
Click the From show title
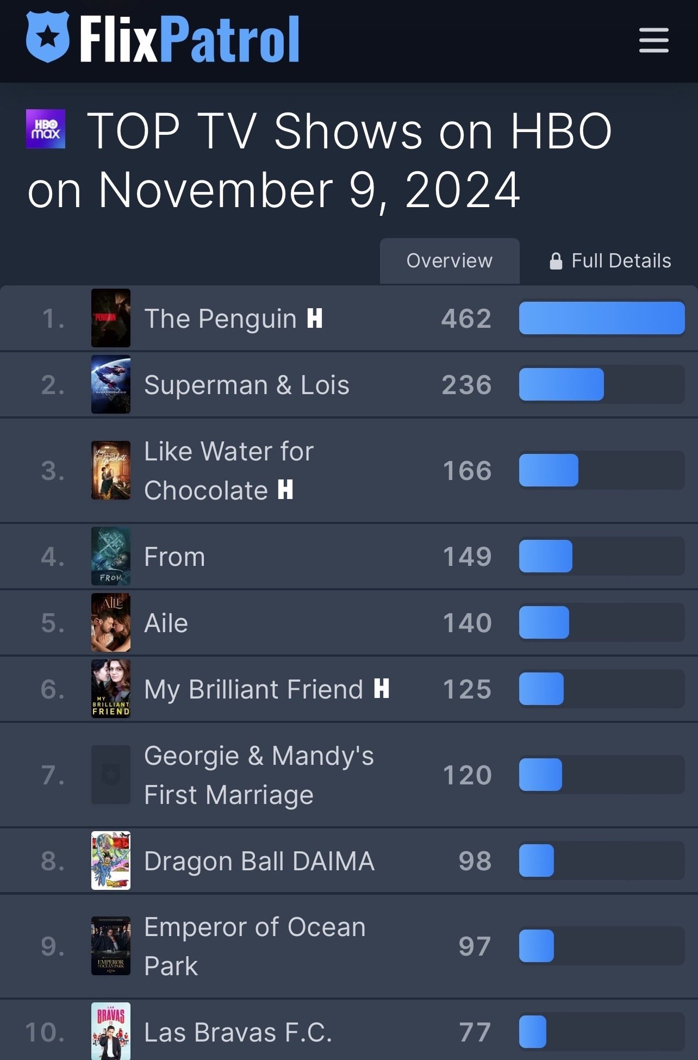(174, 557)
